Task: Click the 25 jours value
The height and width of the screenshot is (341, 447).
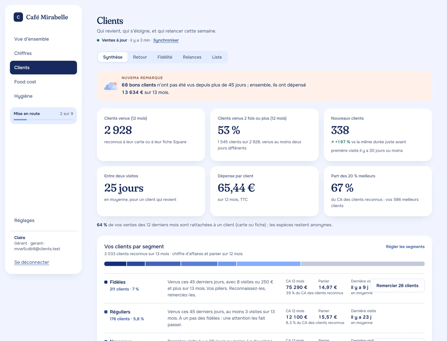Action: pos(124,188)
